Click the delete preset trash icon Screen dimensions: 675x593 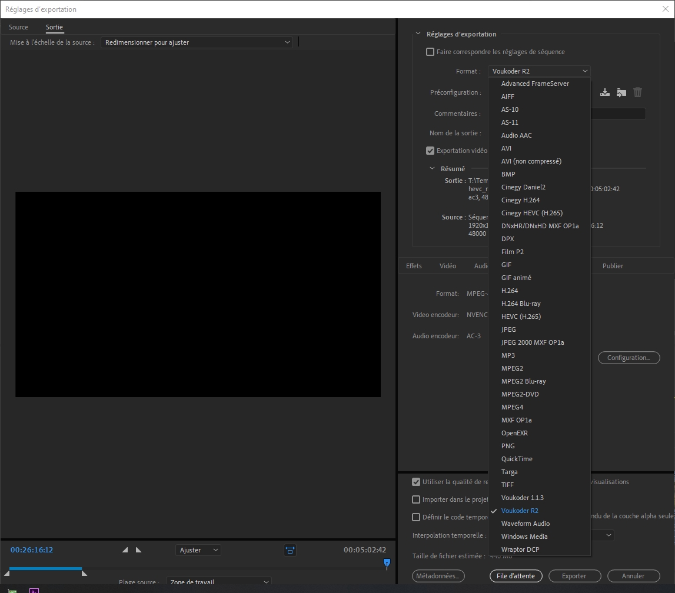pos(637,92)
